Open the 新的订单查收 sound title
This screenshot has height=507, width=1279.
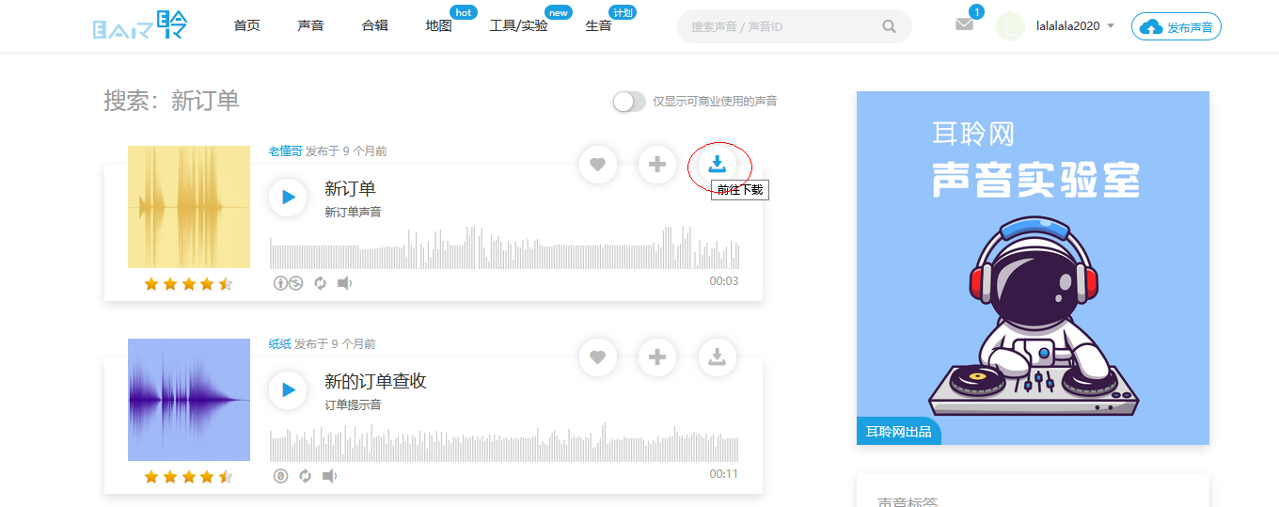point(375,381)
